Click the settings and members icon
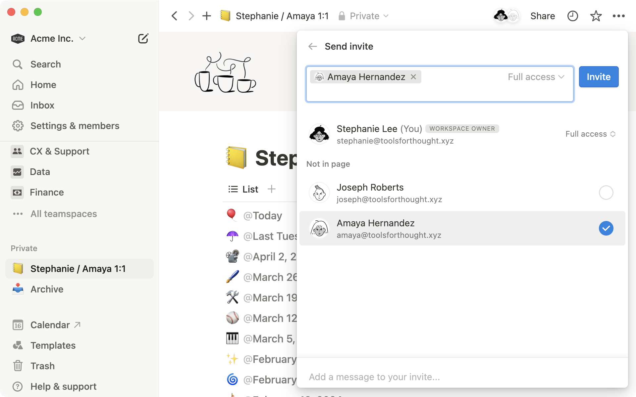Image resolution: width=636 pixels, height=397 pixels. (18, 126)
